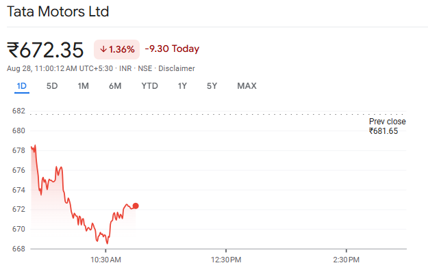
Task: Open the Disclaimer link
Action: 177,68
